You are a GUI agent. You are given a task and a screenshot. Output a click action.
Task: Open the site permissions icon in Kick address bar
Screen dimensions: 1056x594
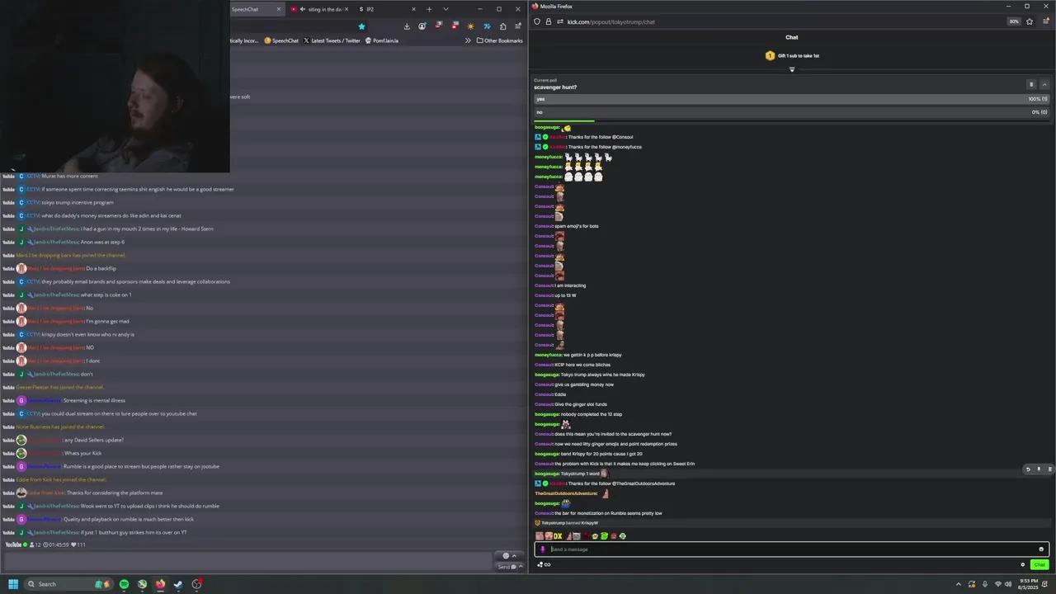coord(559,21)
